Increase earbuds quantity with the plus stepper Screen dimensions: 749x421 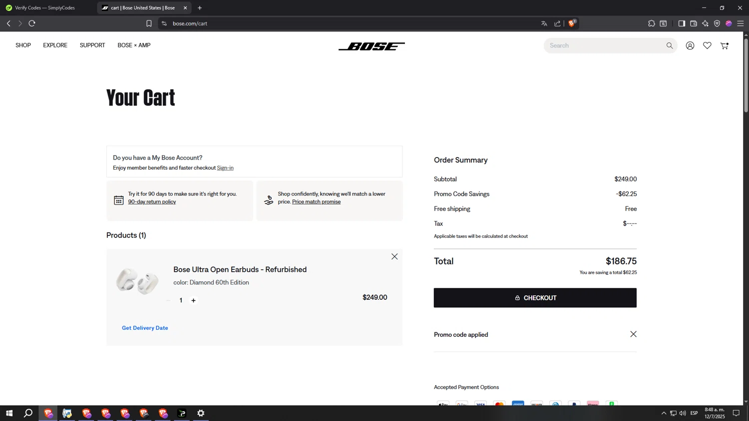click(x=193, y=300)
